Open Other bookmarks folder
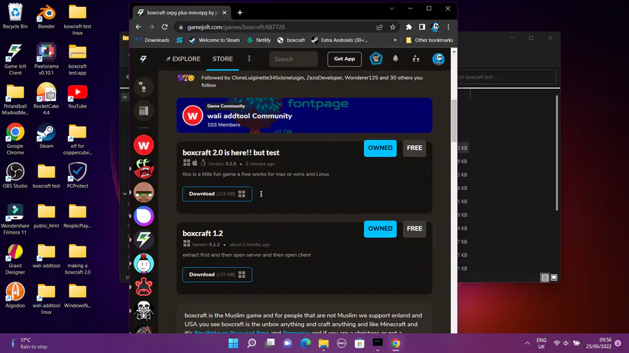Viewport: 629px width, 353px height. point(429,40)
